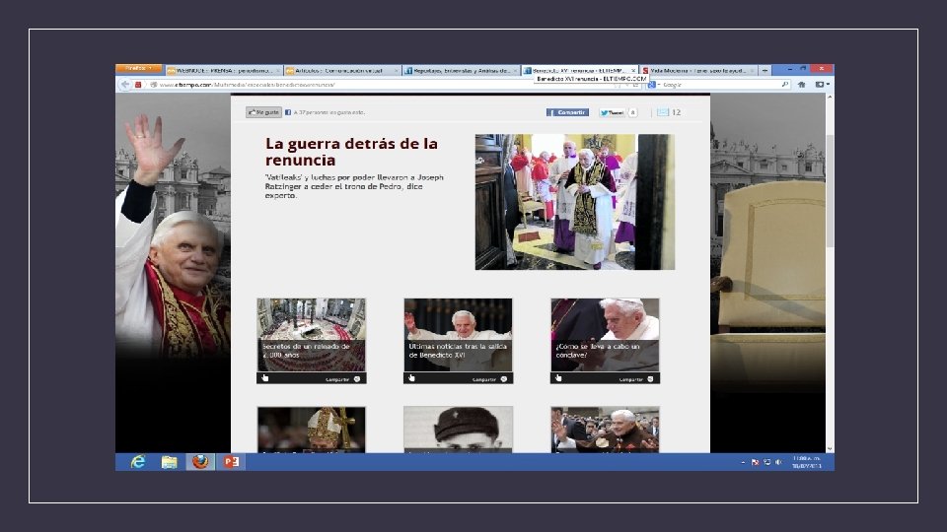Click Compartir under Secretos de un reinado
The height and width of the screenshot is (532, 947).
[x=342, y=379]
